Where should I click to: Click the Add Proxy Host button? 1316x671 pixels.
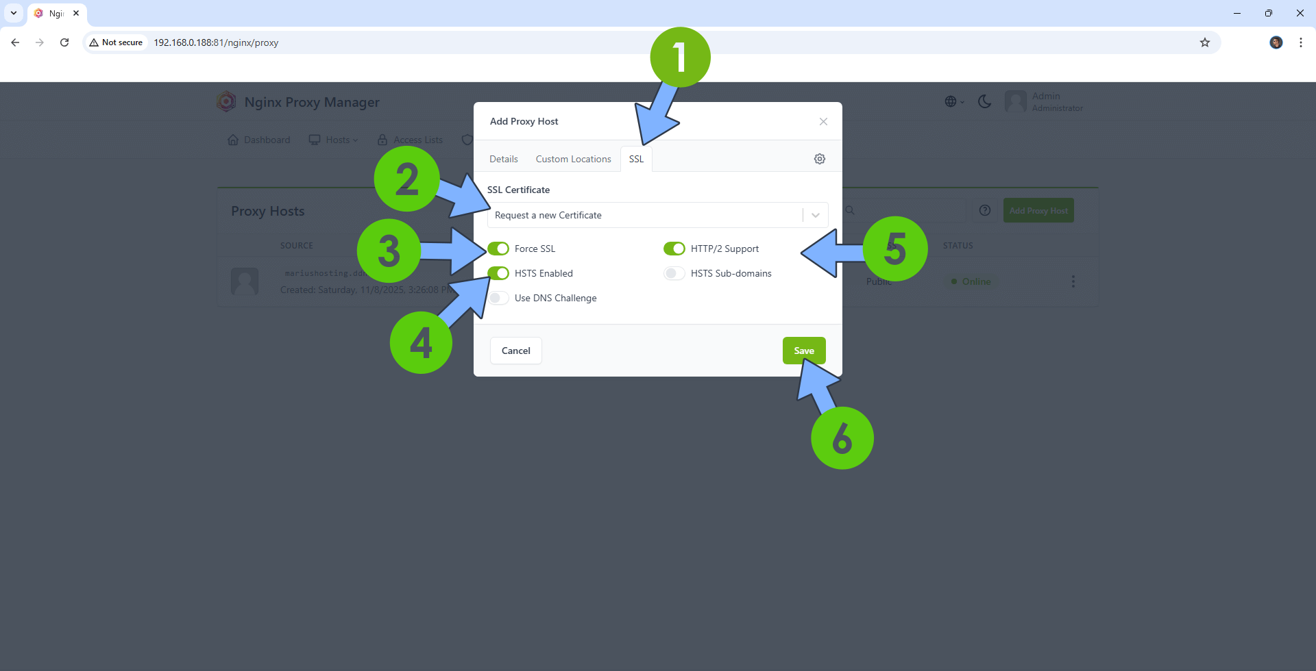pyautogui.click(x=1038, y=210)
